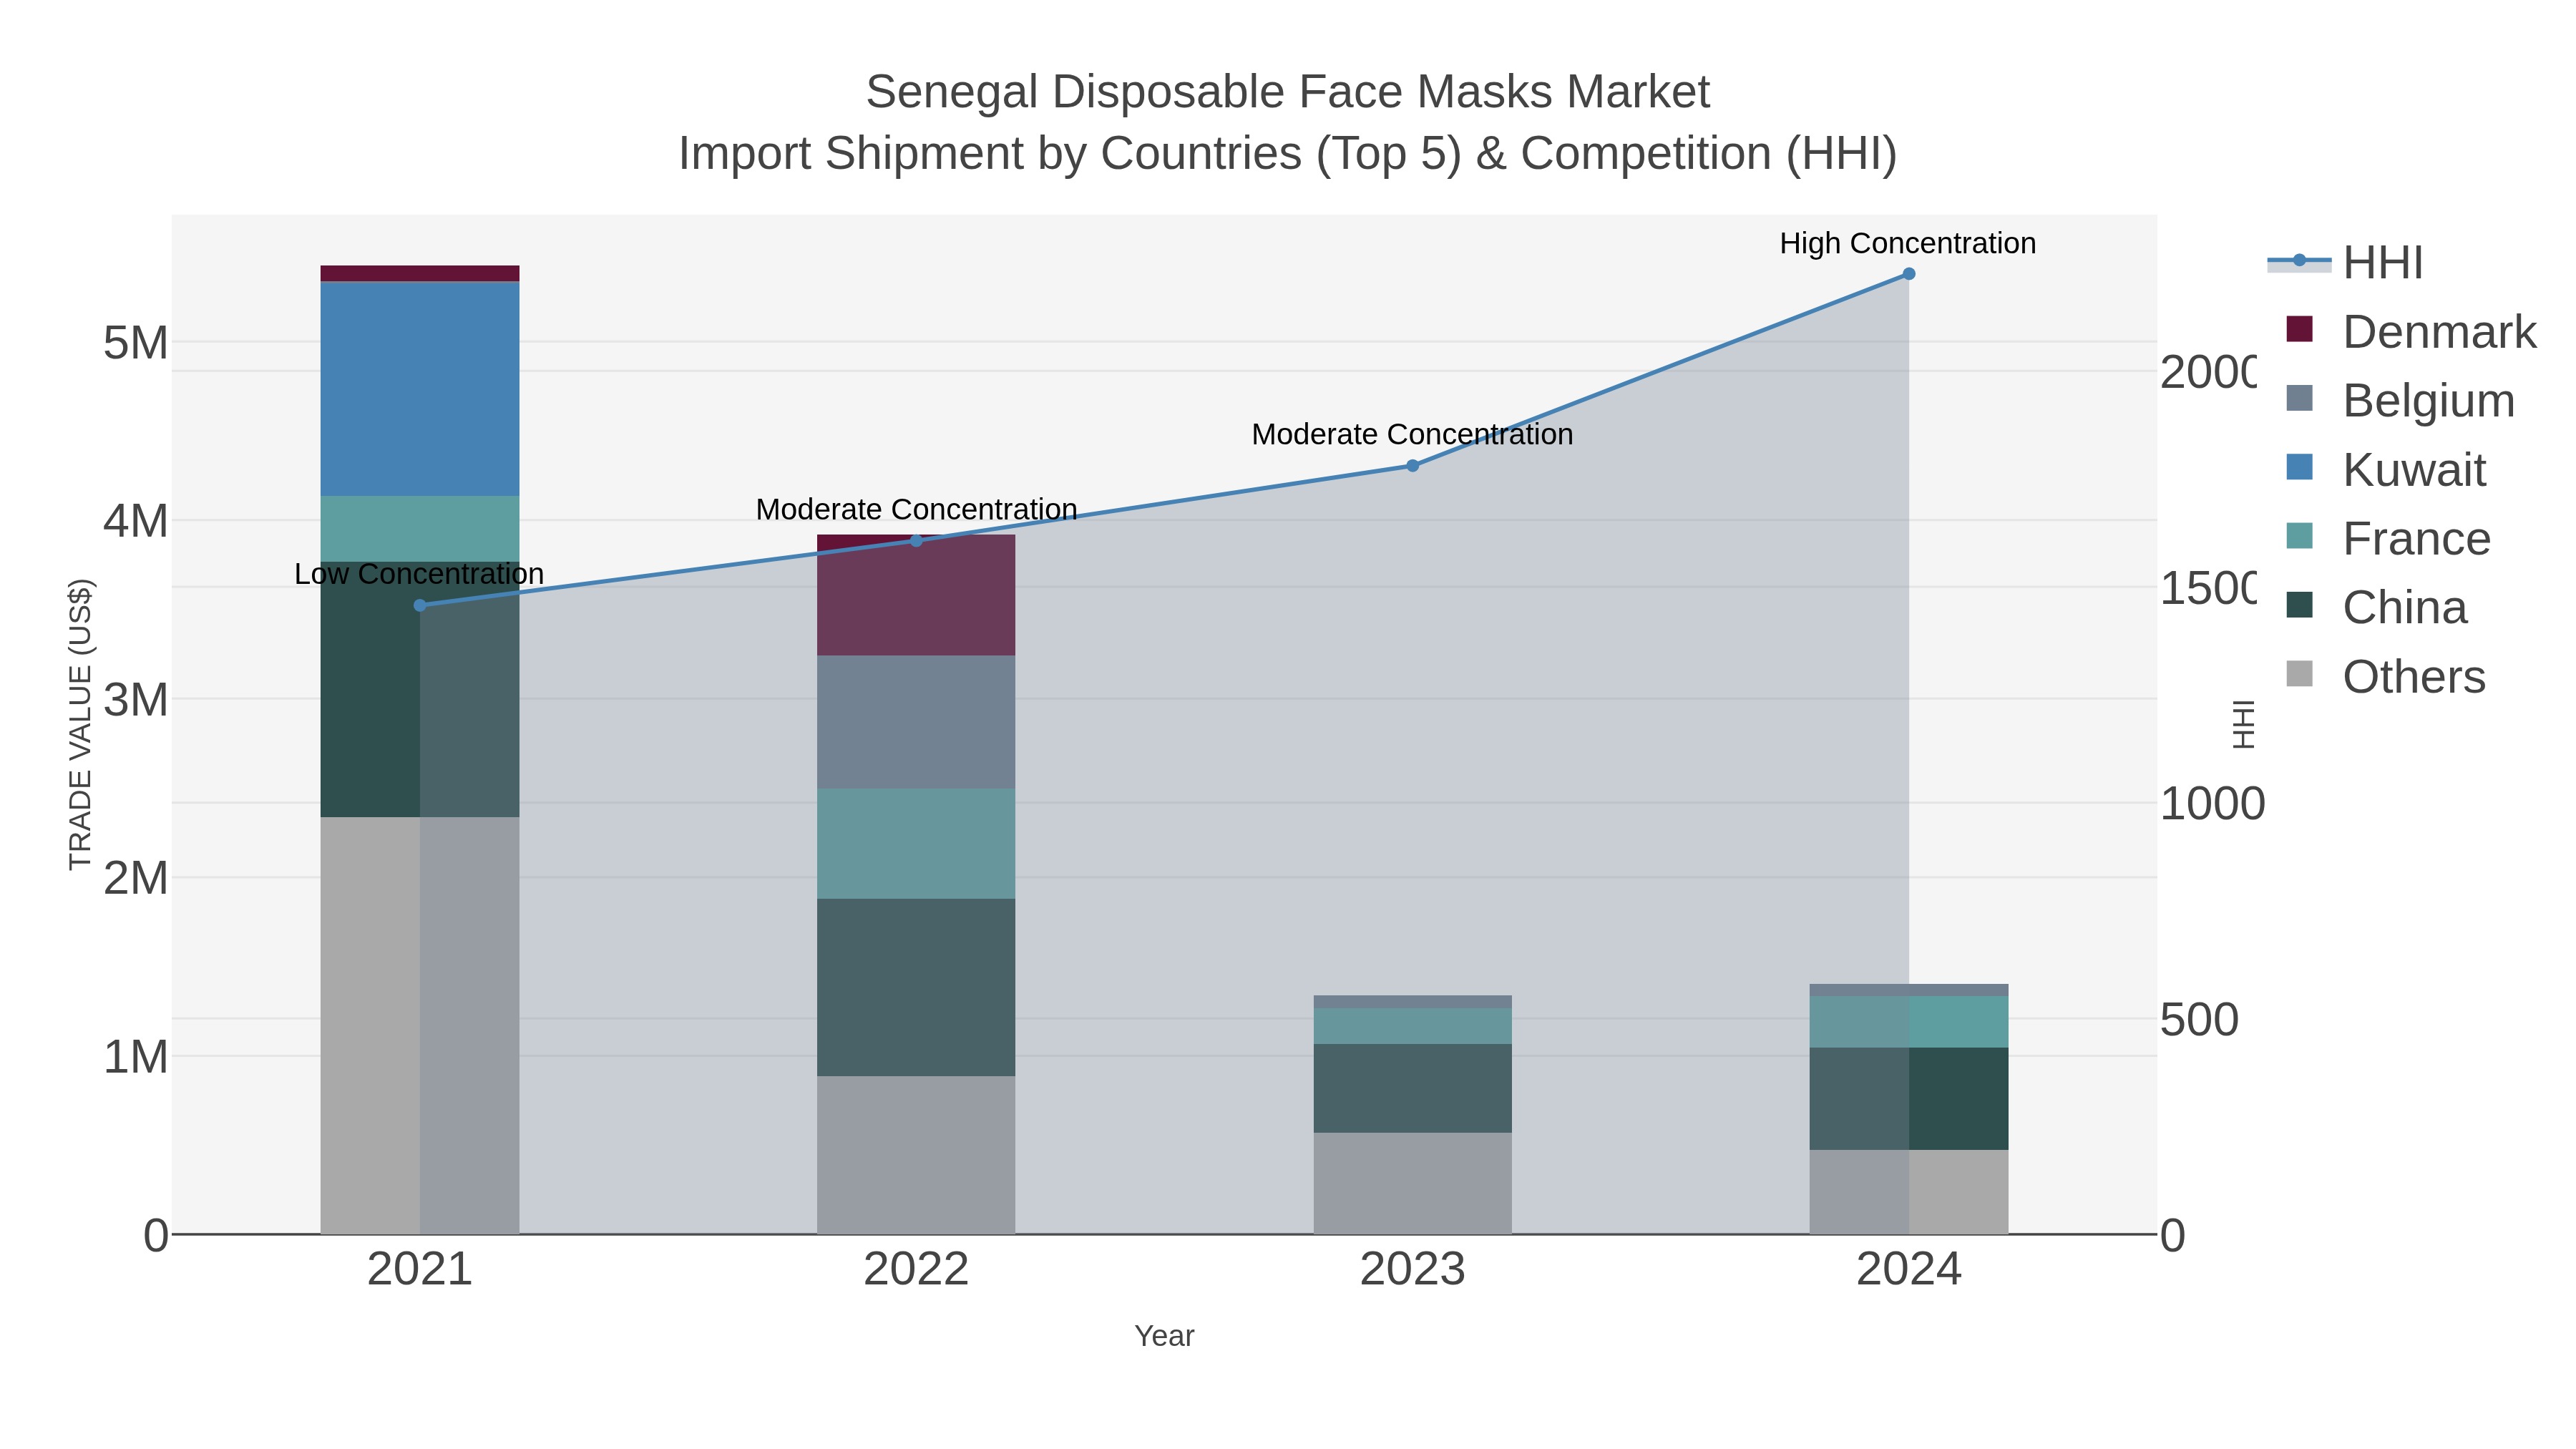
Task: Select the Belgium segment in 2022 bar
Action: pos(916,722)
